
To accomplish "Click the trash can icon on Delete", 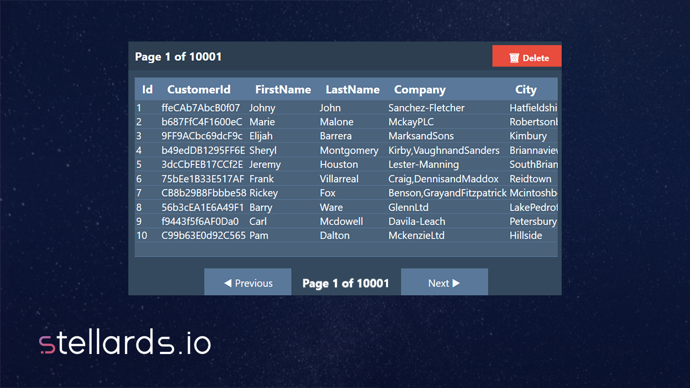I will tap(514, 58).
